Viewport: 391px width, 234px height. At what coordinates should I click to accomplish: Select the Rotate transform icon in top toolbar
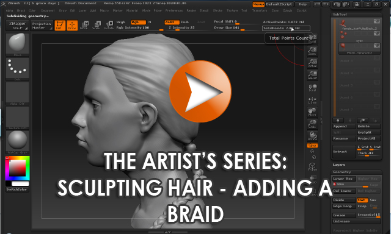coord(109,26)
